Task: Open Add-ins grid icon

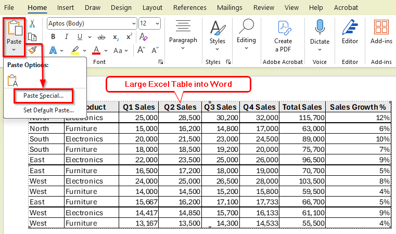Action: coord(381,34)
